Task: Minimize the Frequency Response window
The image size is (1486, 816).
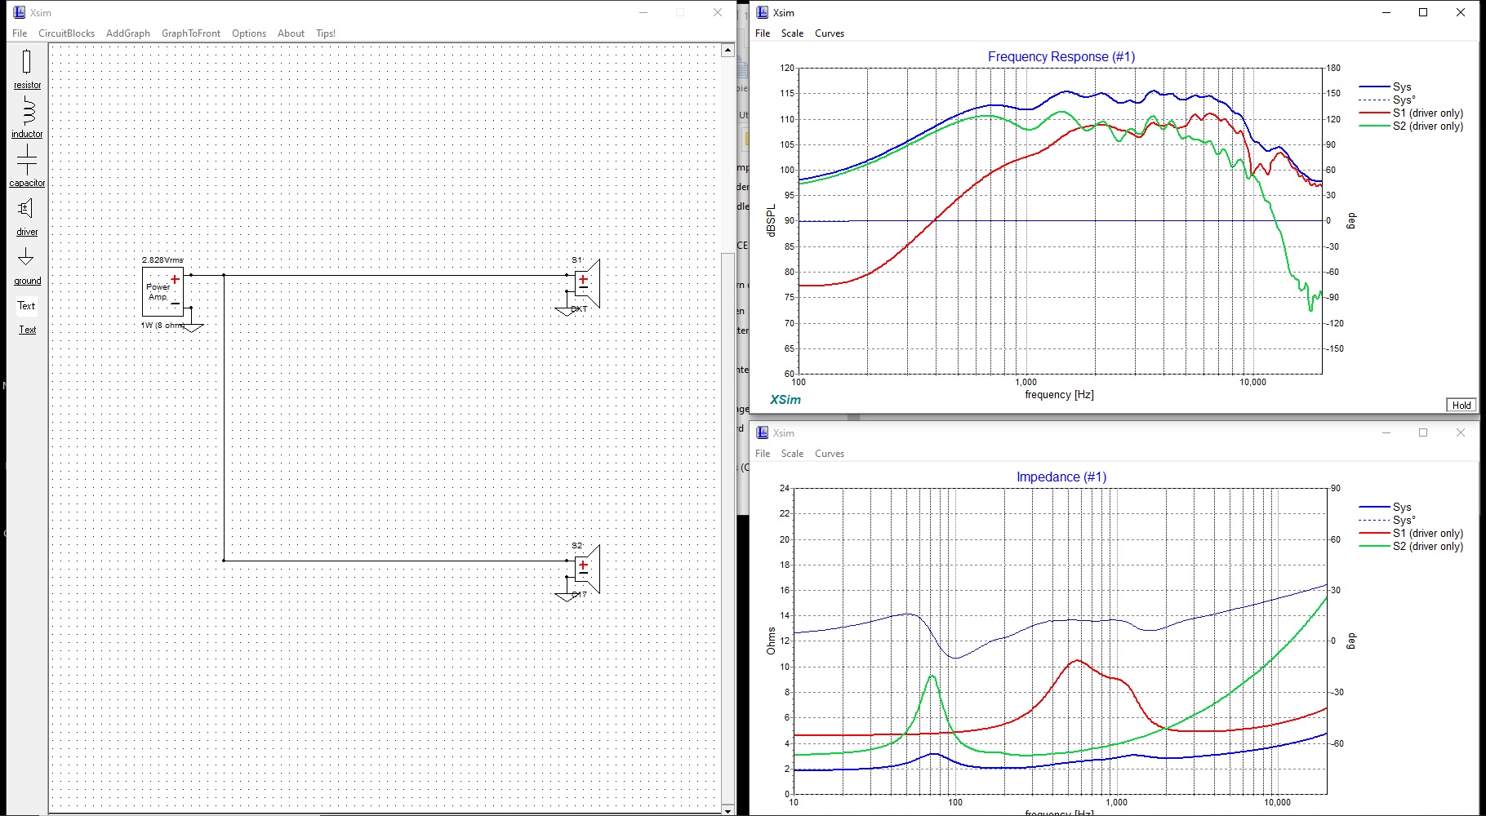Action: (1386, 12)
